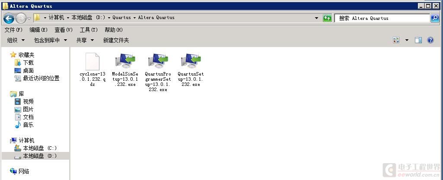Click the QuartusSetup-13.0.1.232.exe file name
The image size is (443, 180).
191,79
